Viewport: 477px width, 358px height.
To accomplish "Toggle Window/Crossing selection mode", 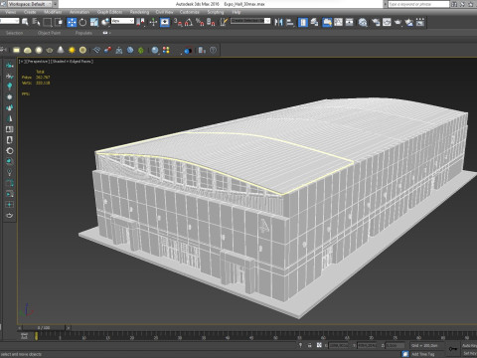I will 59,22.
